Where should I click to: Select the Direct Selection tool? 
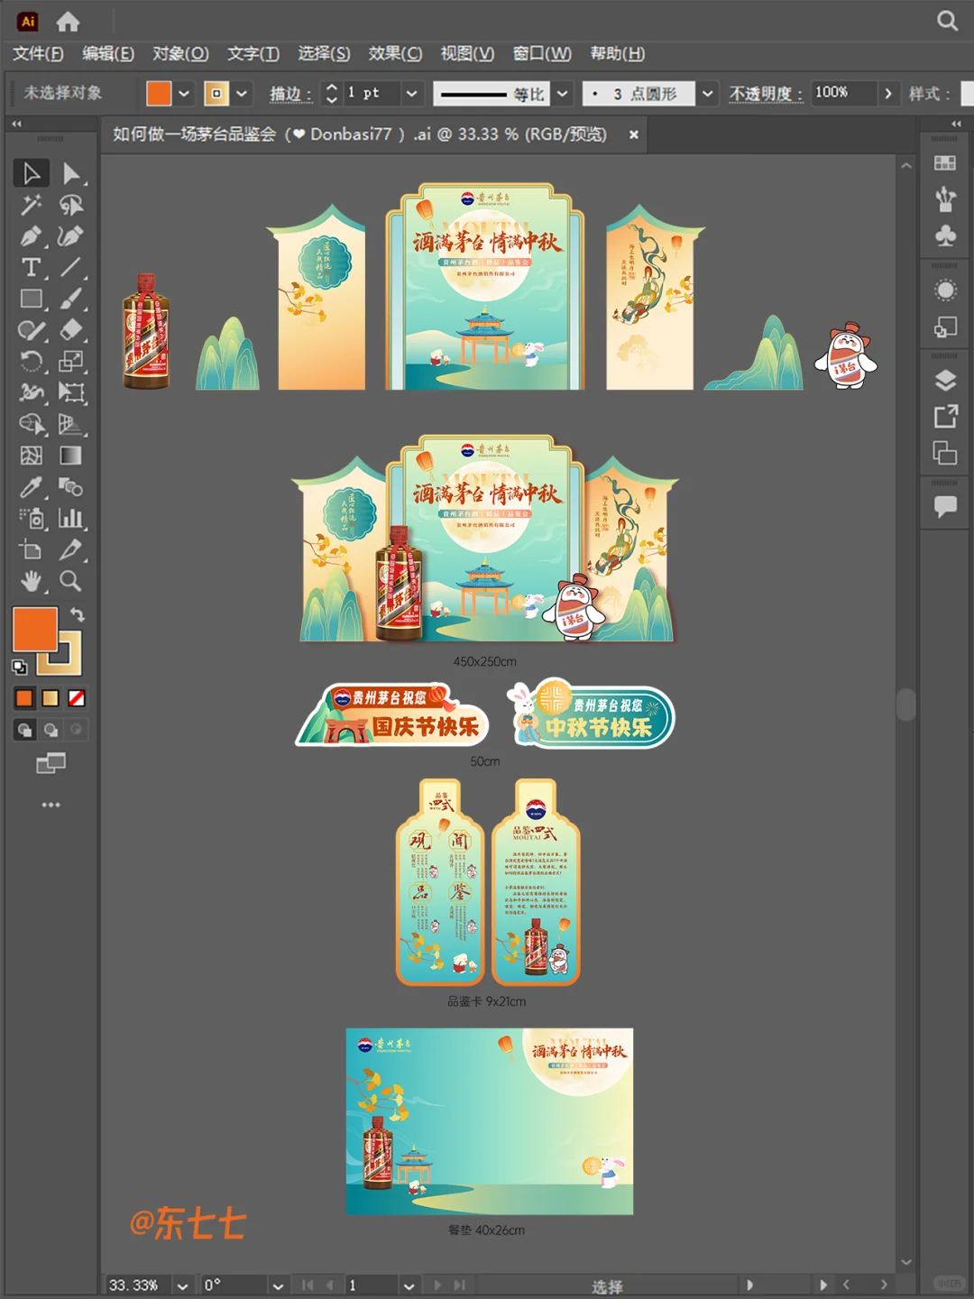coord(70,173)
